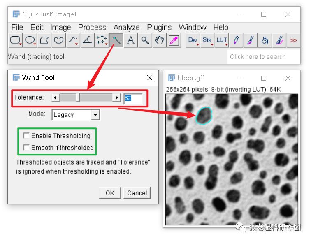Select the Freehand selection tool
The image size is (311, 241).
[59, 40]
